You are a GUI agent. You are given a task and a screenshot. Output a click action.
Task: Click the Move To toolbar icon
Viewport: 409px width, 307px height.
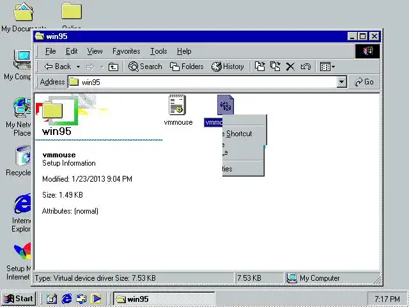(x=260, y=67)
